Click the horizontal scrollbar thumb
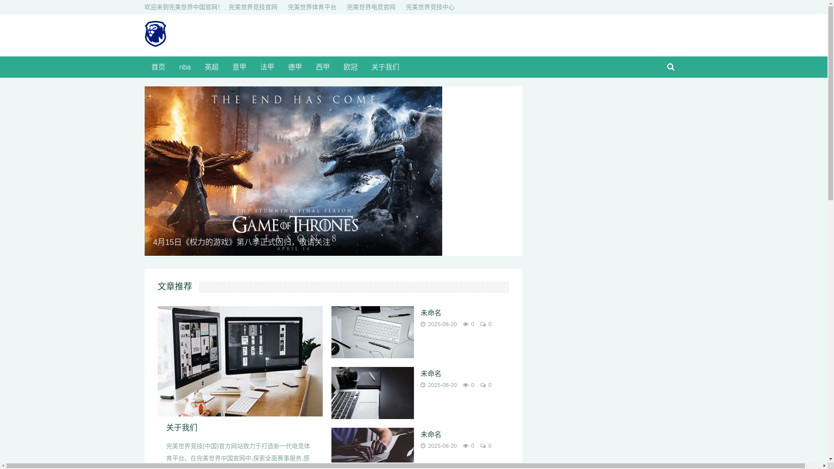 point(406,466)
